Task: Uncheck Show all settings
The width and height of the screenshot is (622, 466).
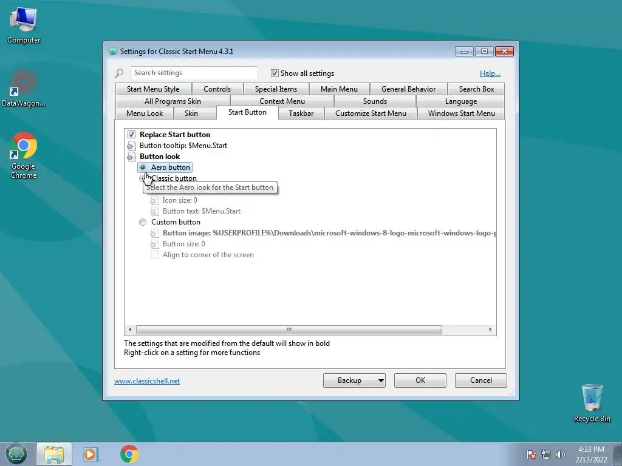Action: [x=275, y=73]
